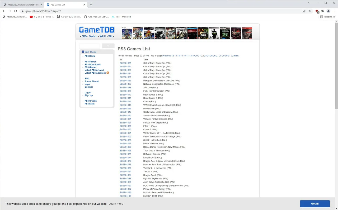Reload the current page
Viewport: 338px width, 210px height.
point(16,11)
